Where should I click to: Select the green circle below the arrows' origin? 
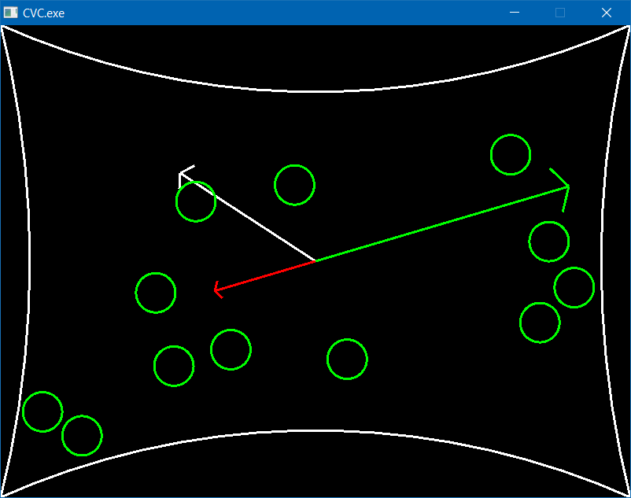coord(347,359)
